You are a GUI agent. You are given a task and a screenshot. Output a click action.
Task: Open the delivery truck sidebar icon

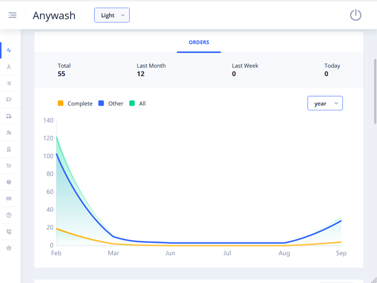[x=9, y=116]
